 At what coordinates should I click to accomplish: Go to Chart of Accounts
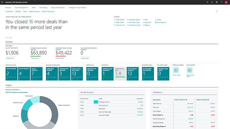[48, 11]
